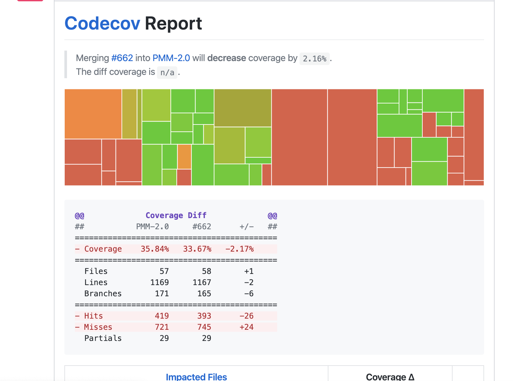Click the -2.17% coverage change value
The width and height of the screenshot is (513, 381).
pos(239,249)
